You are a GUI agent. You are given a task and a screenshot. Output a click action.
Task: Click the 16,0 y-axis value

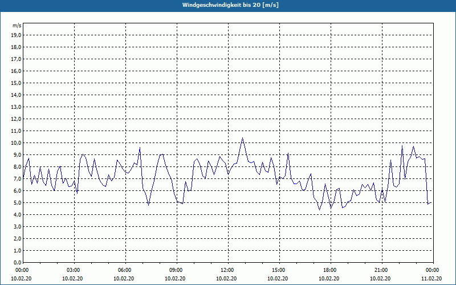pyautogui.click(x=16, y=71)
